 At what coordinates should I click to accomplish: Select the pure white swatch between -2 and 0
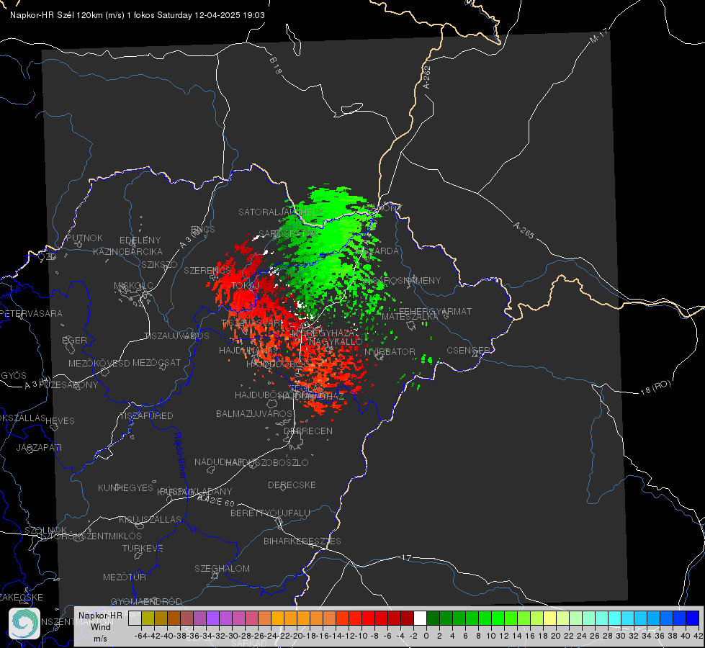click(420, 618)
